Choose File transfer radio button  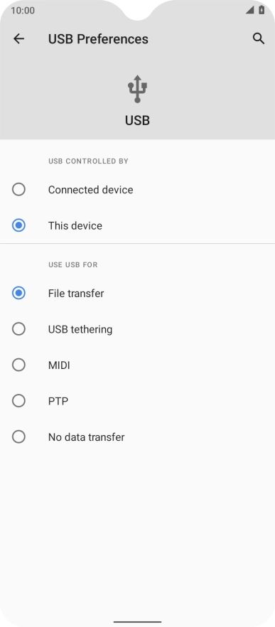point(18,293)
